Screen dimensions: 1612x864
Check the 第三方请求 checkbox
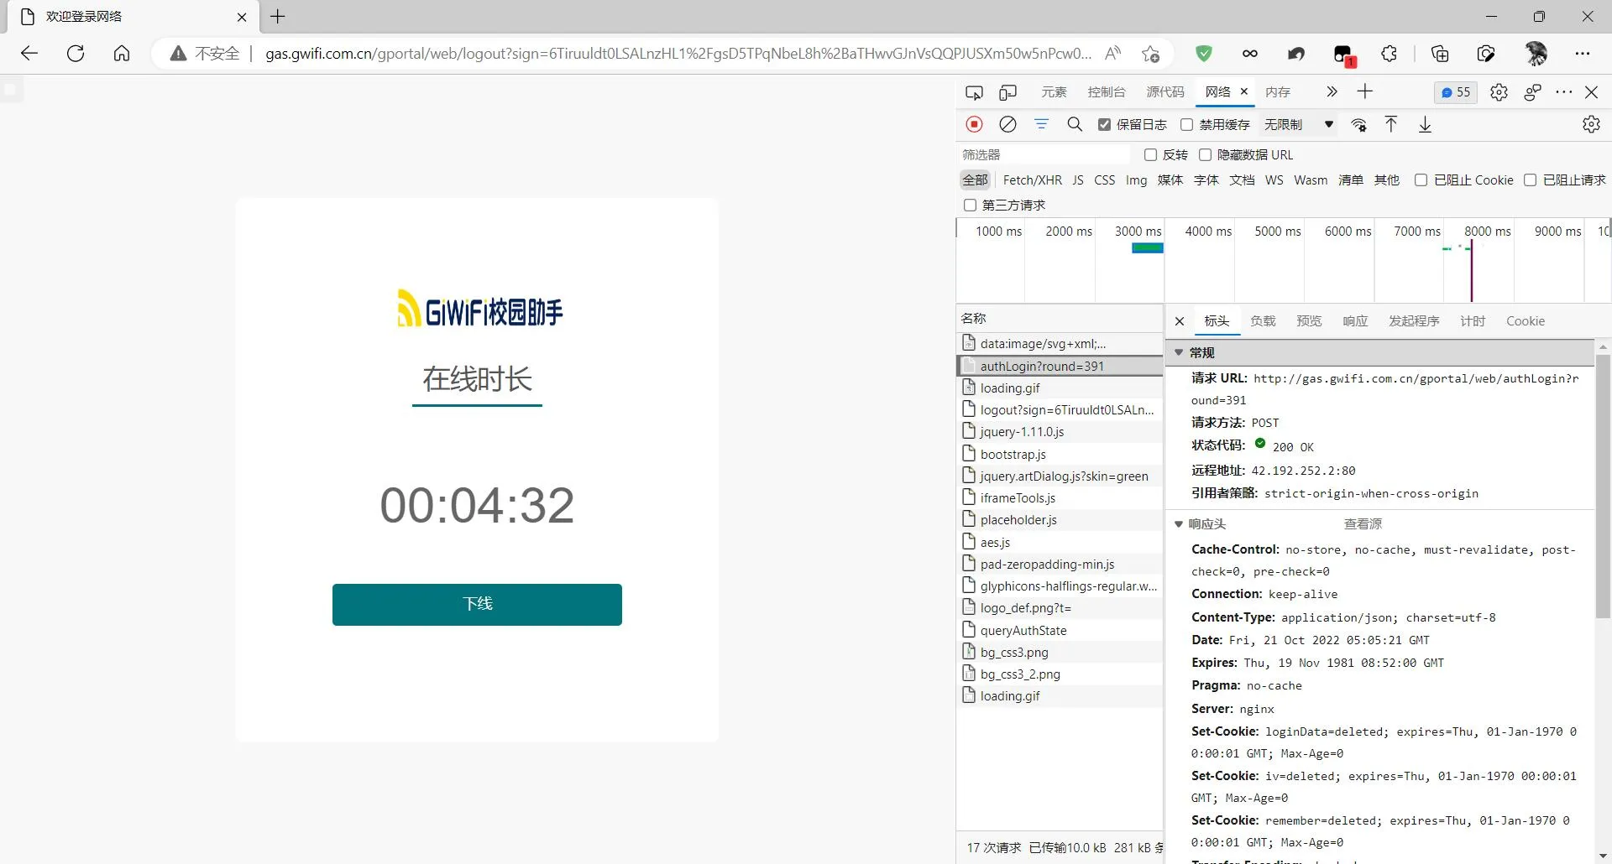970,206
